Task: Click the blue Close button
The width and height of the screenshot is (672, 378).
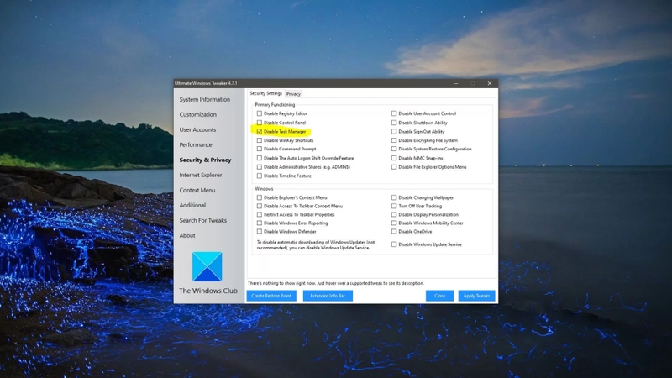Action: (x=439, y=296)
